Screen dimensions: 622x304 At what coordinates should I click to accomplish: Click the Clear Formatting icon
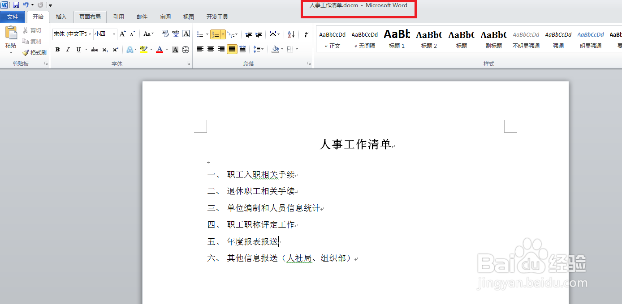coord(165,34)
